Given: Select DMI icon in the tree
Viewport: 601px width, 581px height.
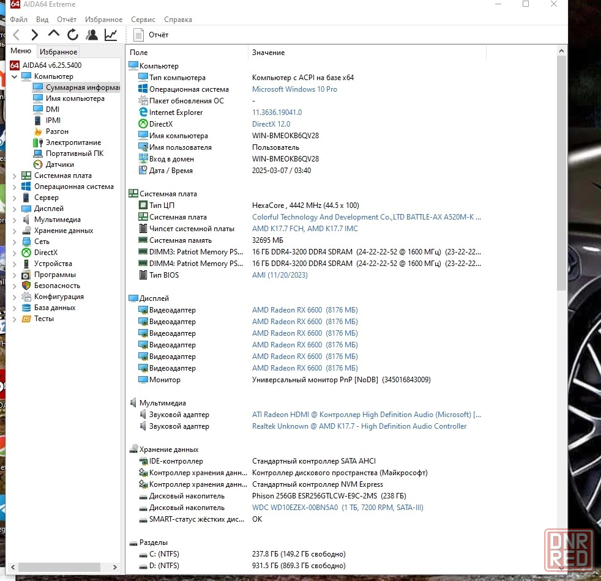Looking at the screenshot, I should pos(38,109).
